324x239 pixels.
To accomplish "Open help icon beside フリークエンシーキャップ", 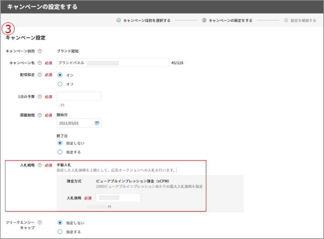I will [40, 222].
